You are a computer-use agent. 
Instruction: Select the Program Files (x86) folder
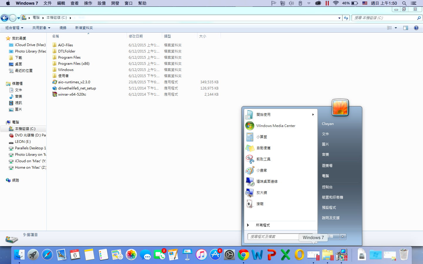point(74,64)
